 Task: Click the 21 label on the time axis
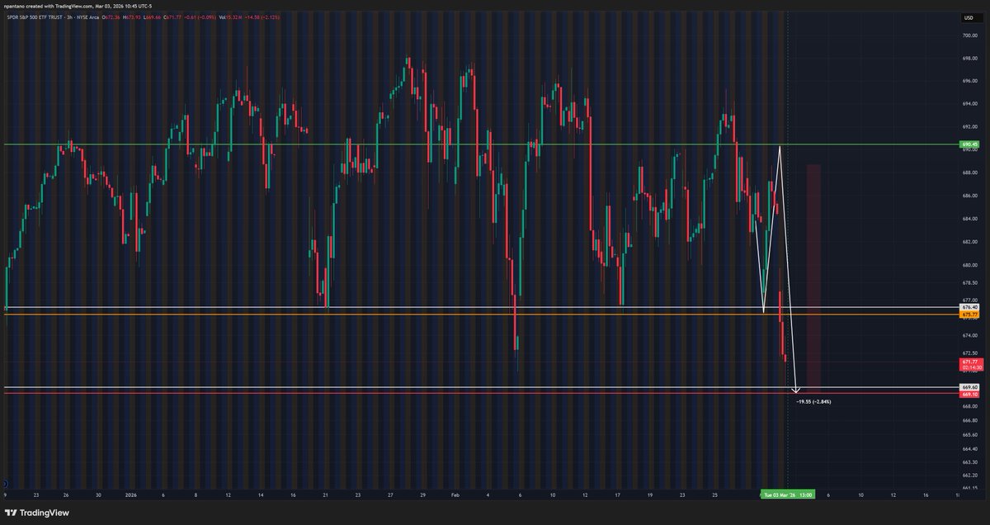click(x=325, y=495)
